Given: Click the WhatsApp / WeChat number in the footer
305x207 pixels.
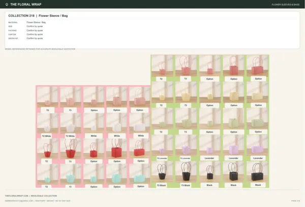Looking at the screenshot, I should click(x=53, y=201).
